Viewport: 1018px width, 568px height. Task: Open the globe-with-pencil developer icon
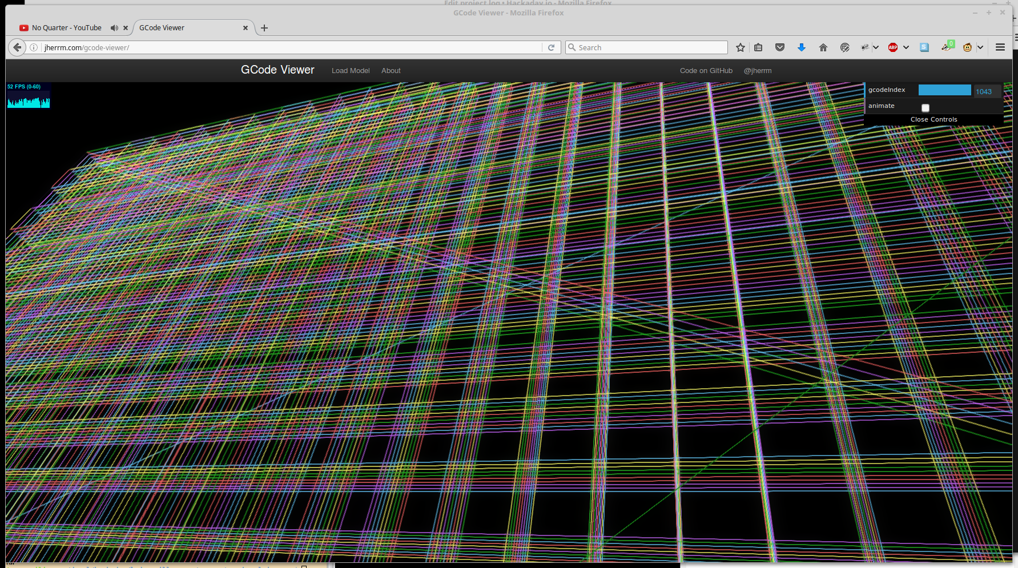coord(845,47)
